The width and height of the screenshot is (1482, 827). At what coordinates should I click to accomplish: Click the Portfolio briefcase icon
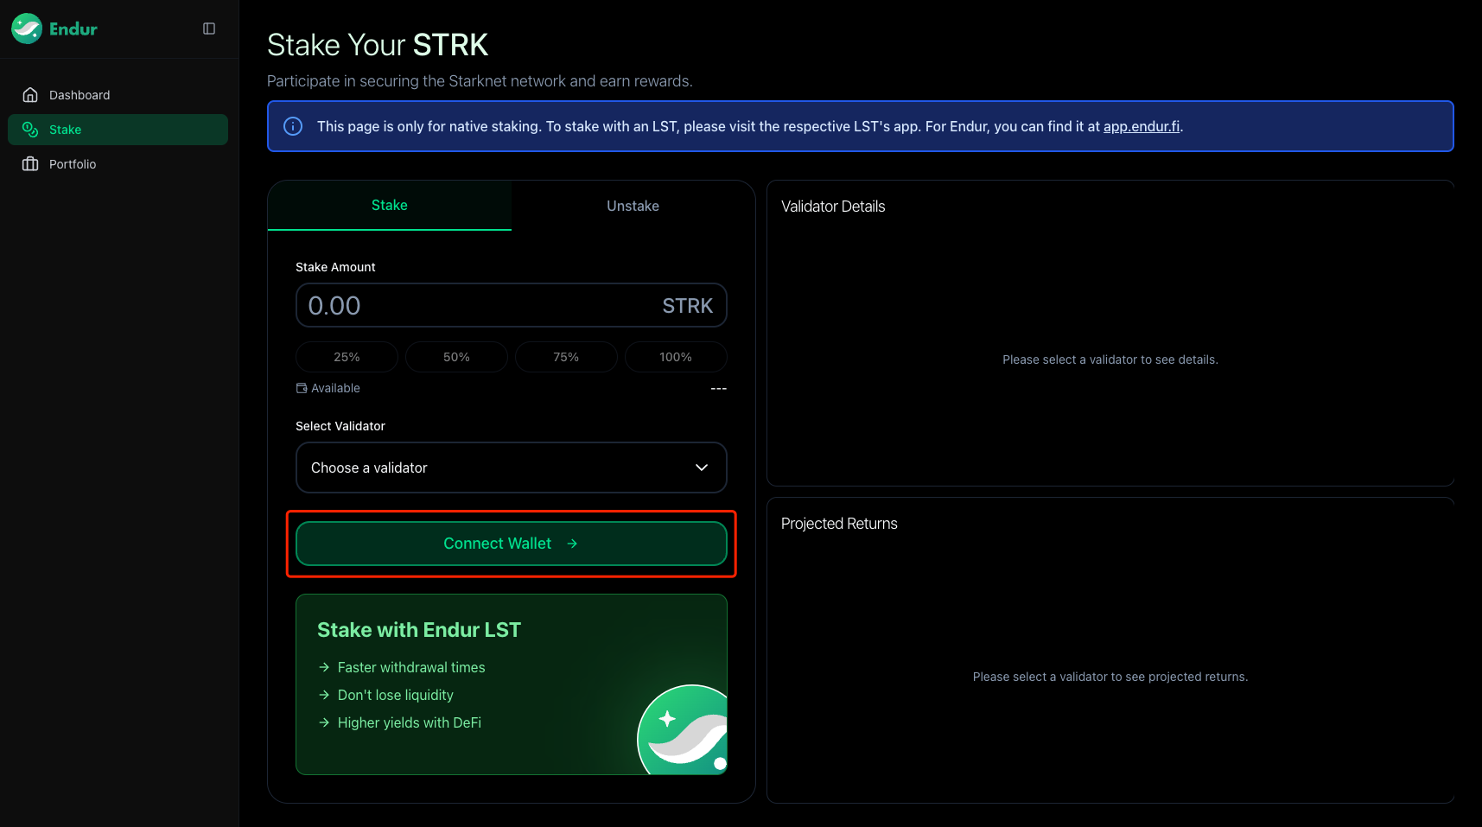[30, 164]
